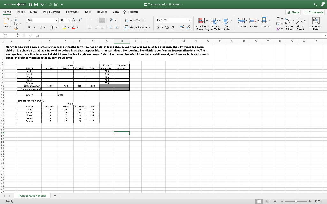Click the Tell me search box

pos(131,12)
